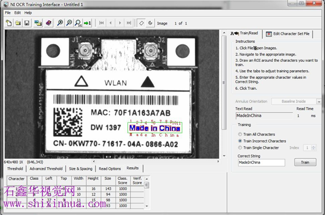Image resolution: width=325 pixels, height=215 pixels.
Task: Go to the previous image
Action: 110,23
